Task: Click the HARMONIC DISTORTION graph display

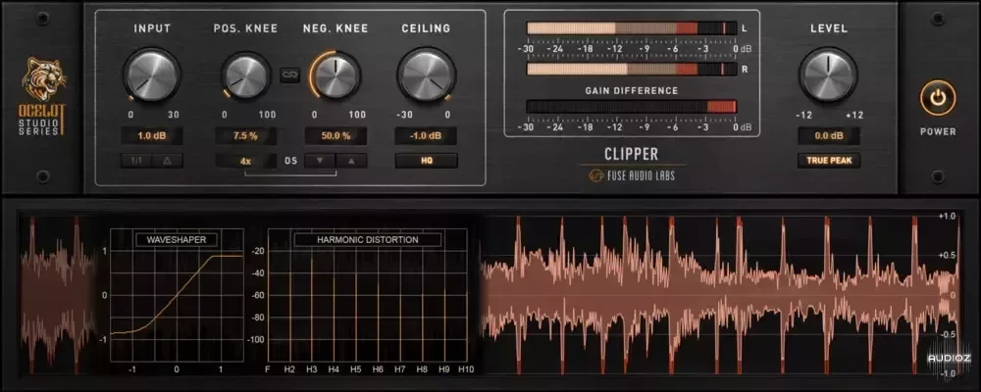Action: [x=367, y=295]
